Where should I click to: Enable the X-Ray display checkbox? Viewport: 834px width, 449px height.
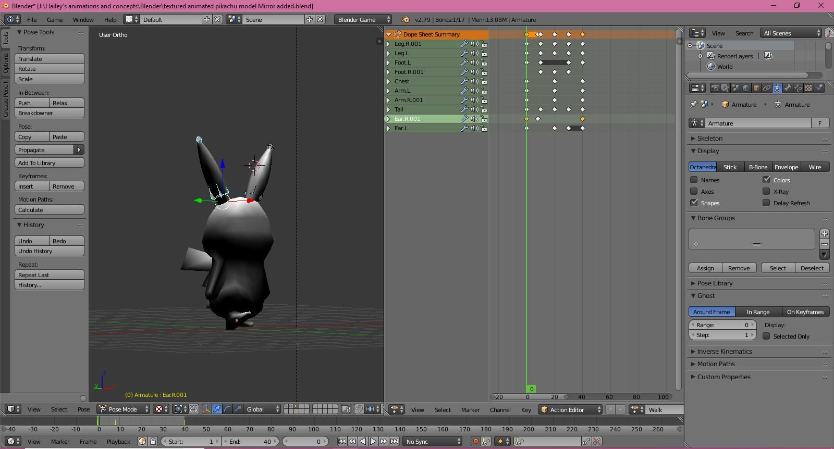[x=766, y=191]
